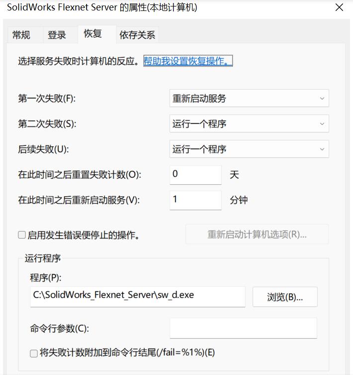This screenshot has height=375, width=353.
Task: Open the 登录 tab
Action: 57,35
